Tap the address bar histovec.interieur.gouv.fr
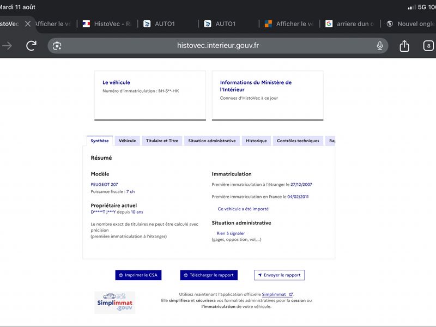This screenshot has height=327, width=436. point(217,46)
